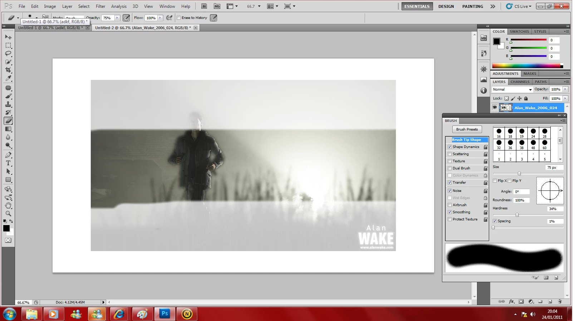Select Brush Tip Shape section
This screenshot has width=580, height=321.
coord(467,140)
